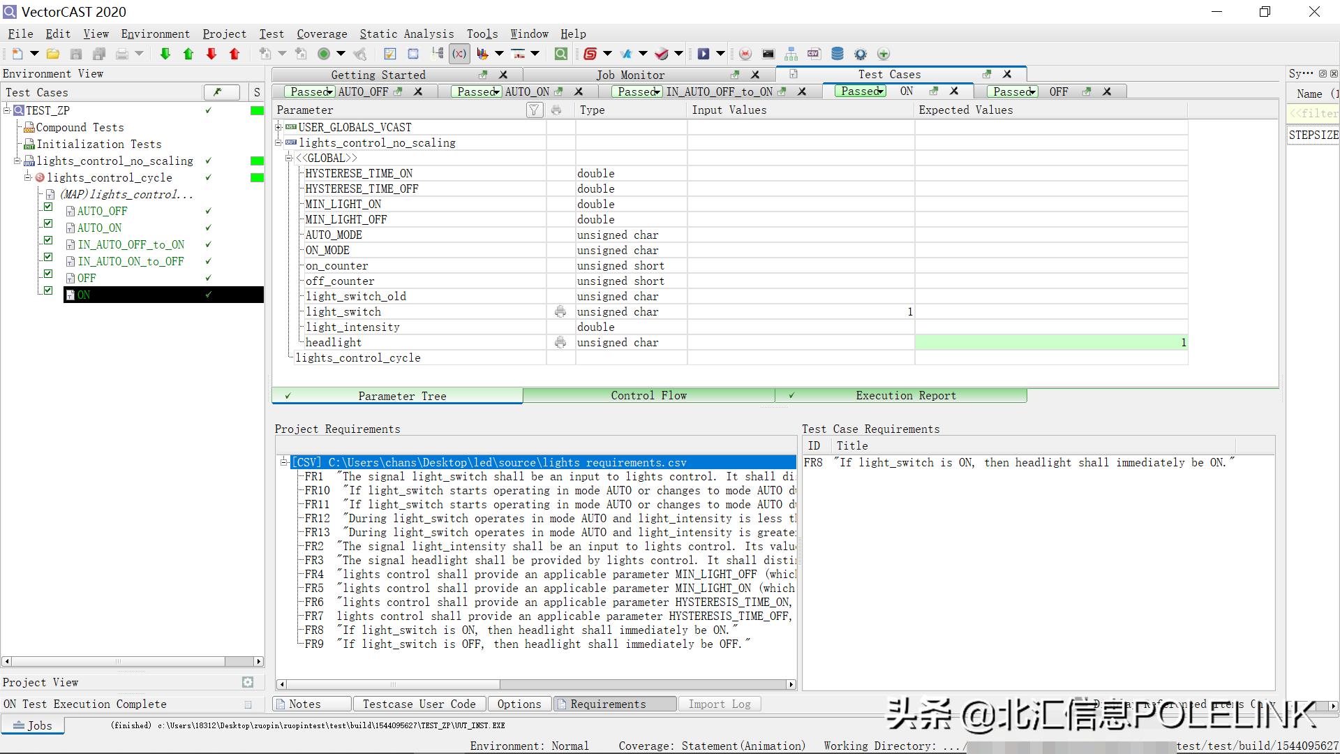Open the Coverage menu

(321, 34)
